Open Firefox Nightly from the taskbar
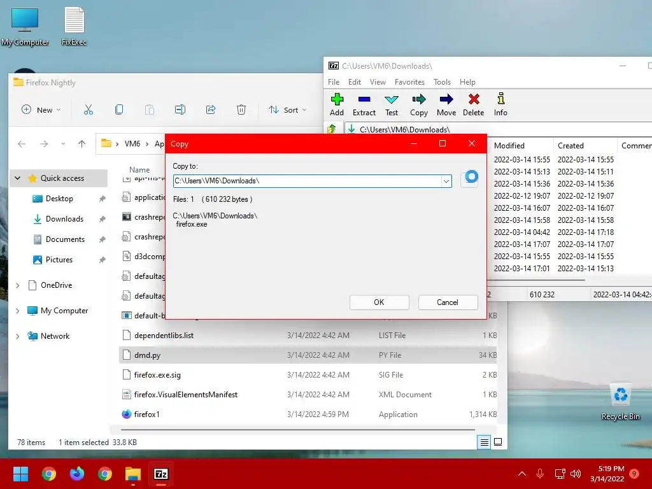This screenshot has width=652, height=489. tap(77, 474)
